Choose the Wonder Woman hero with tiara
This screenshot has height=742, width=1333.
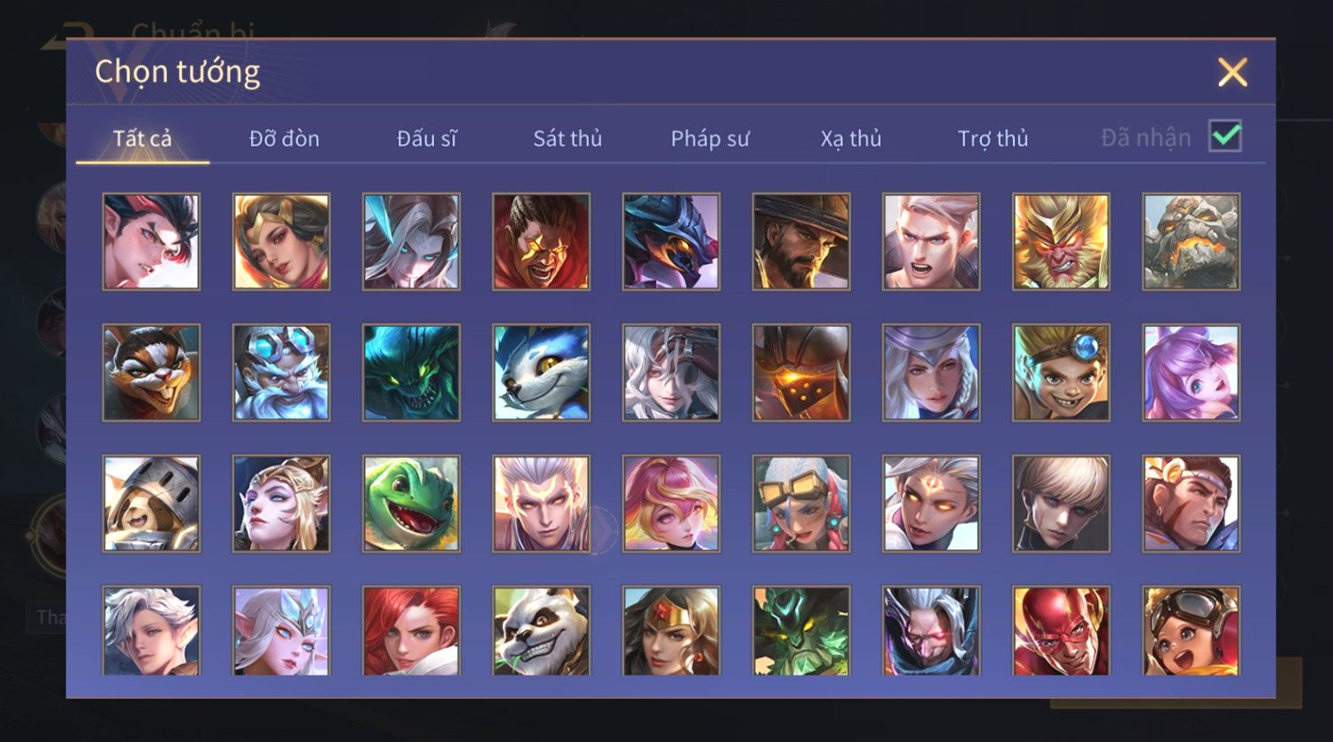click(671, 631)
